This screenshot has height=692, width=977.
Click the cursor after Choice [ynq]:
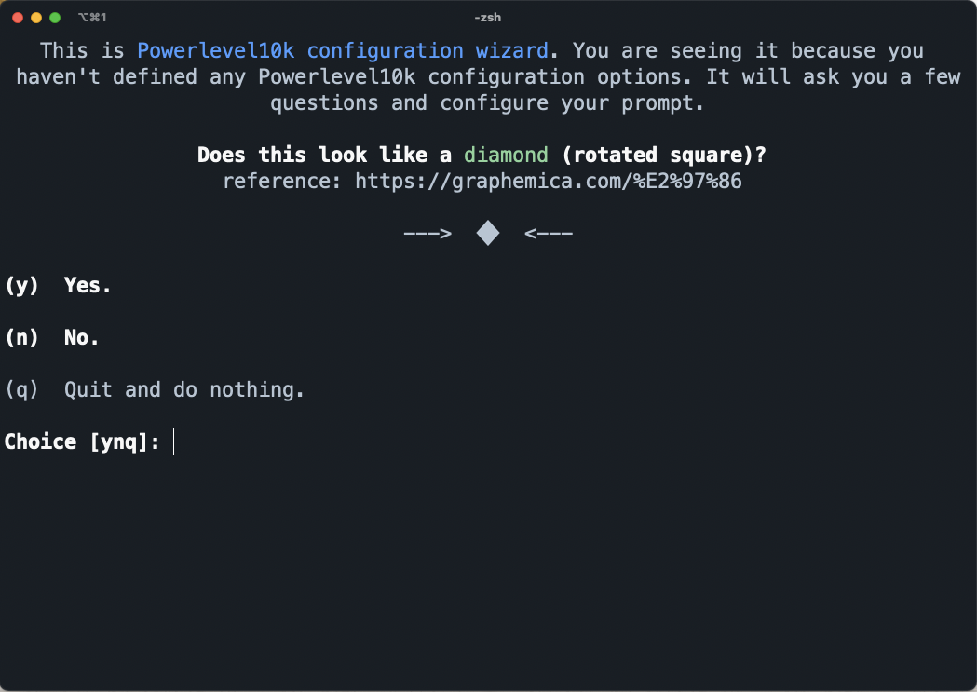(174, 441)
